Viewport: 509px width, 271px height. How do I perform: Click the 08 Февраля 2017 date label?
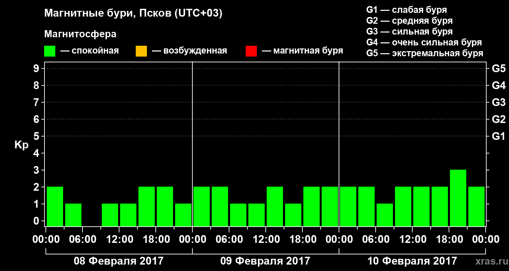coord(119,261)
